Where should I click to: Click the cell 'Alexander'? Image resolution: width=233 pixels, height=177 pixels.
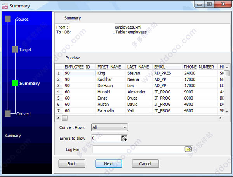pyautogui.click(x=139, y=92)
